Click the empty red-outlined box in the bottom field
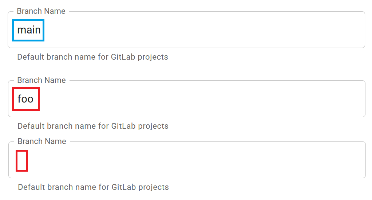372x200 pixels. click(x=22, y=160)
